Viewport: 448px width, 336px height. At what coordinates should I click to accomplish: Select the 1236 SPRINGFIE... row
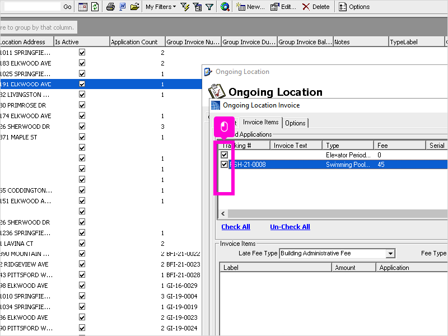pyautogui.click(x=101, y=233)
